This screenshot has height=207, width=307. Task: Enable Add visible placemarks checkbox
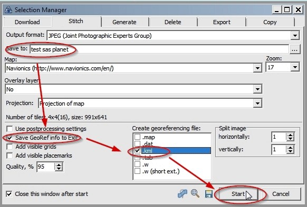[9, 156]
